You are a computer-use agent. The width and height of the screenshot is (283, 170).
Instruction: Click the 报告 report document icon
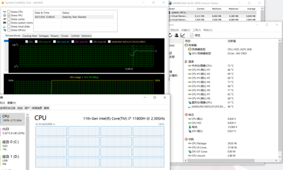(191, 35)
